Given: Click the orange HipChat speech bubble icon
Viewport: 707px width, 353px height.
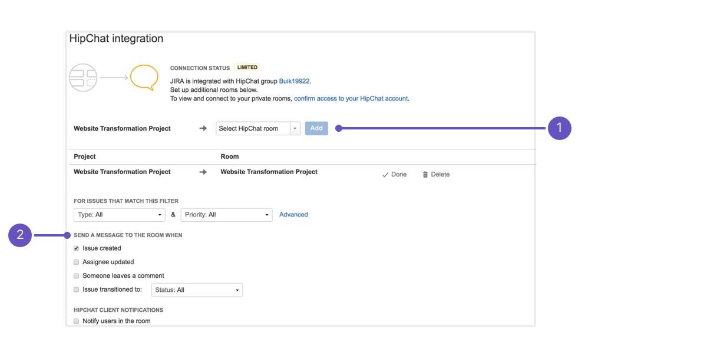Looking at the screenshot, I should click(x=144, y=77).
